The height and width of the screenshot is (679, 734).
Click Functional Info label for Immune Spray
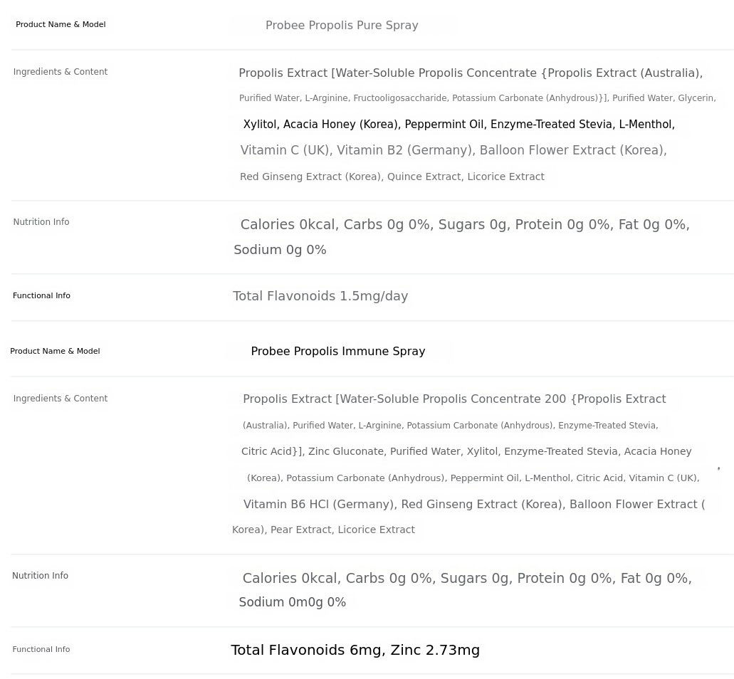pyautogui.click(x=41, y=650)
